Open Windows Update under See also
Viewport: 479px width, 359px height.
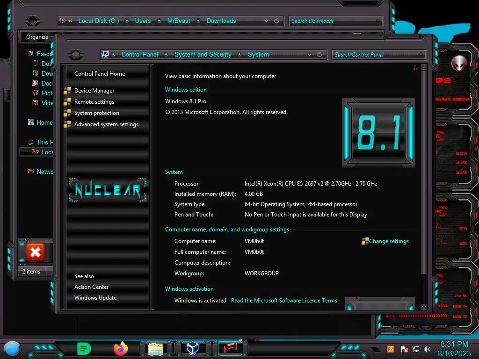point(95,298)
